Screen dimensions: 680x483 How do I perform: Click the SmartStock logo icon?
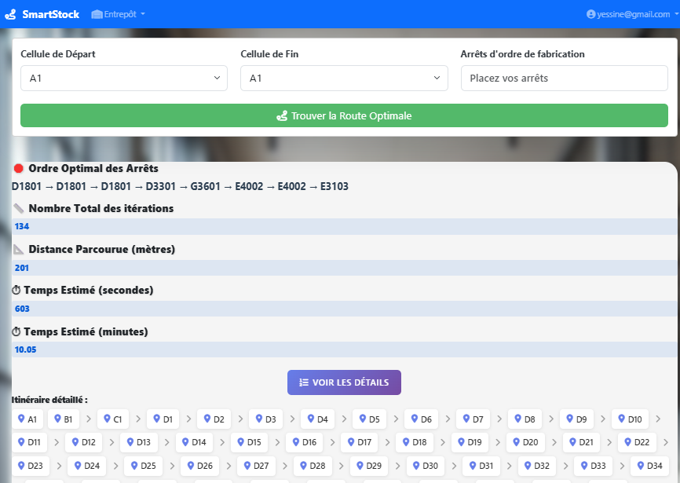tap(11, 13)
